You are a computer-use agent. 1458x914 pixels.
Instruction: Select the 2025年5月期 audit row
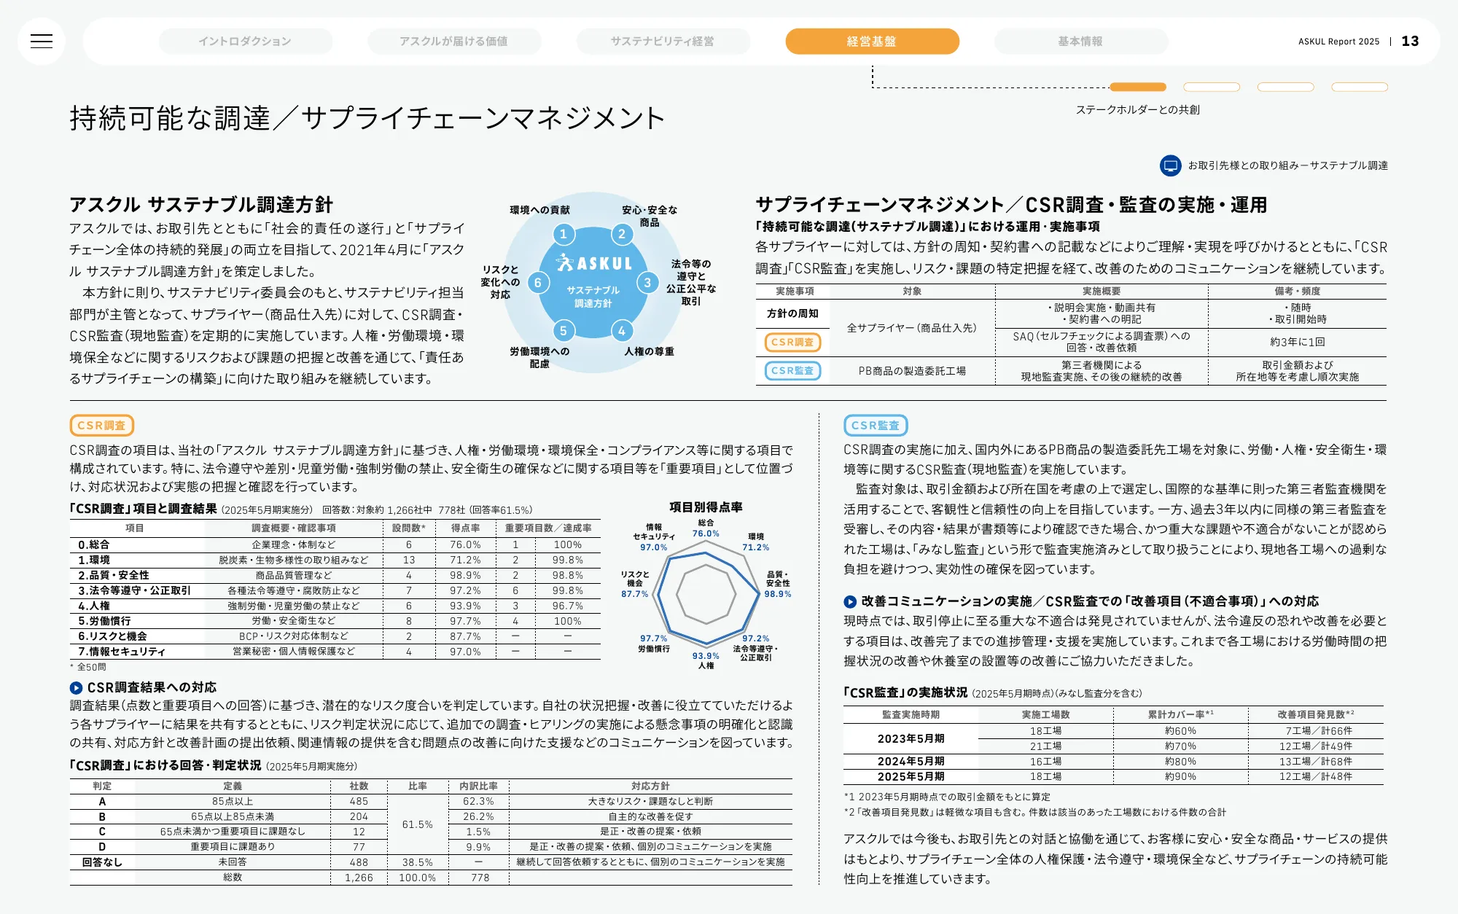[x=1113, y=776]
